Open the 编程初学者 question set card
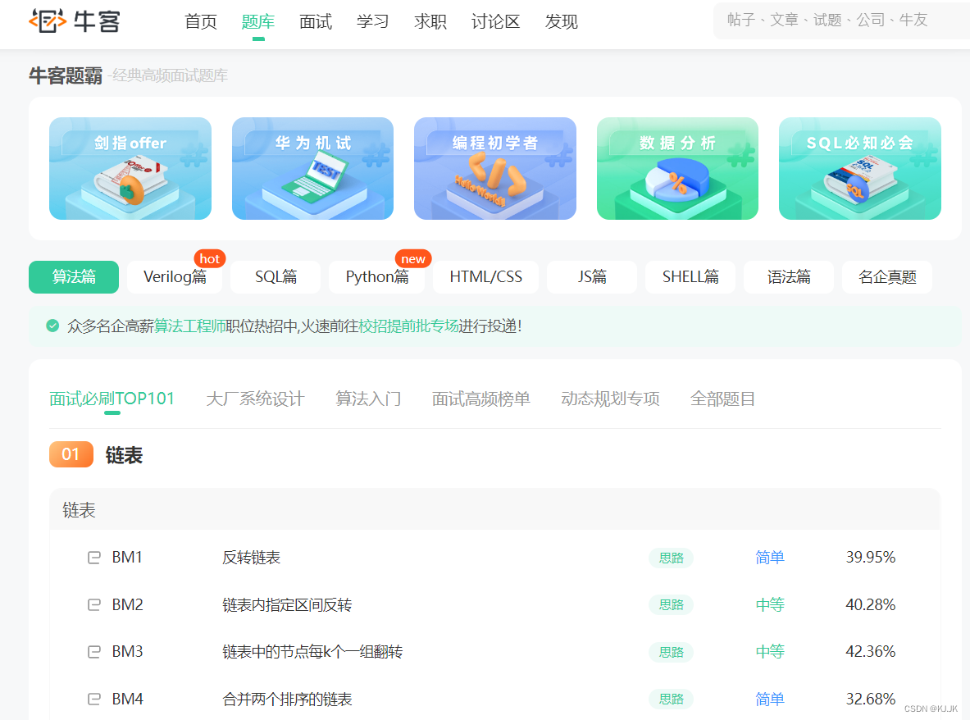Image resolution: width=970 pixels, height=720 pixels. point(495,168)
